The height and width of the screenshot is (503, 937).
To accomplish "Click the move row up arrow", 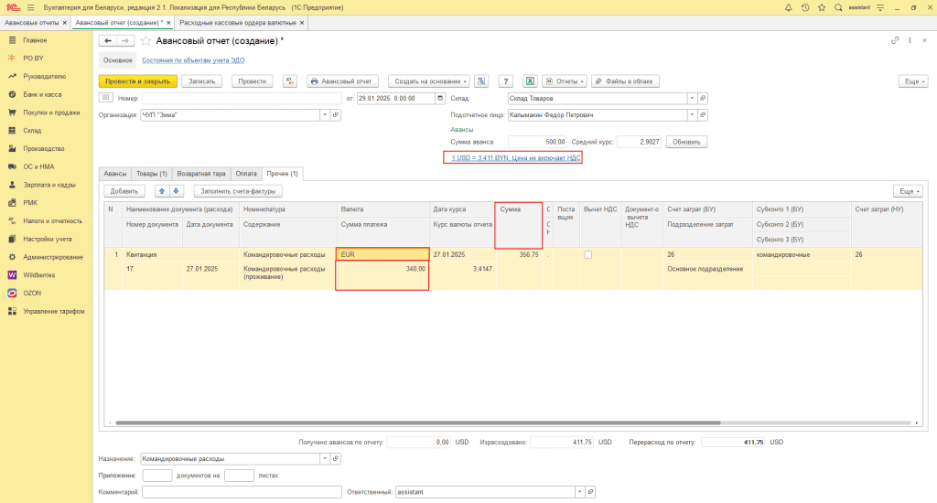I will pos(162,191).
